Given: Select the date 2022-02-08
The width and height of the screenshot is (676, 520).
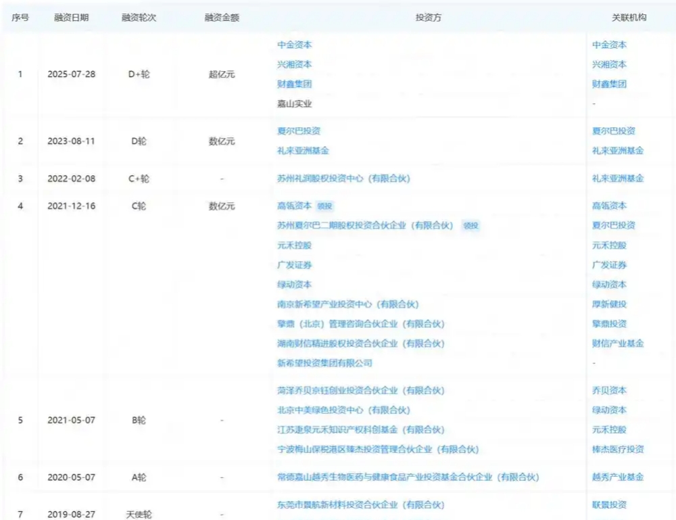Looking at the screenshot, I should point(72,179).
